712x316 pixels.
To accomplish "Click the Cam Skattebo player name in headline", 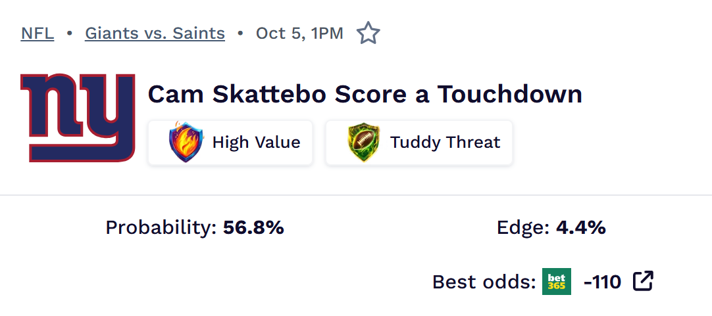I will [x=237, y=94].
